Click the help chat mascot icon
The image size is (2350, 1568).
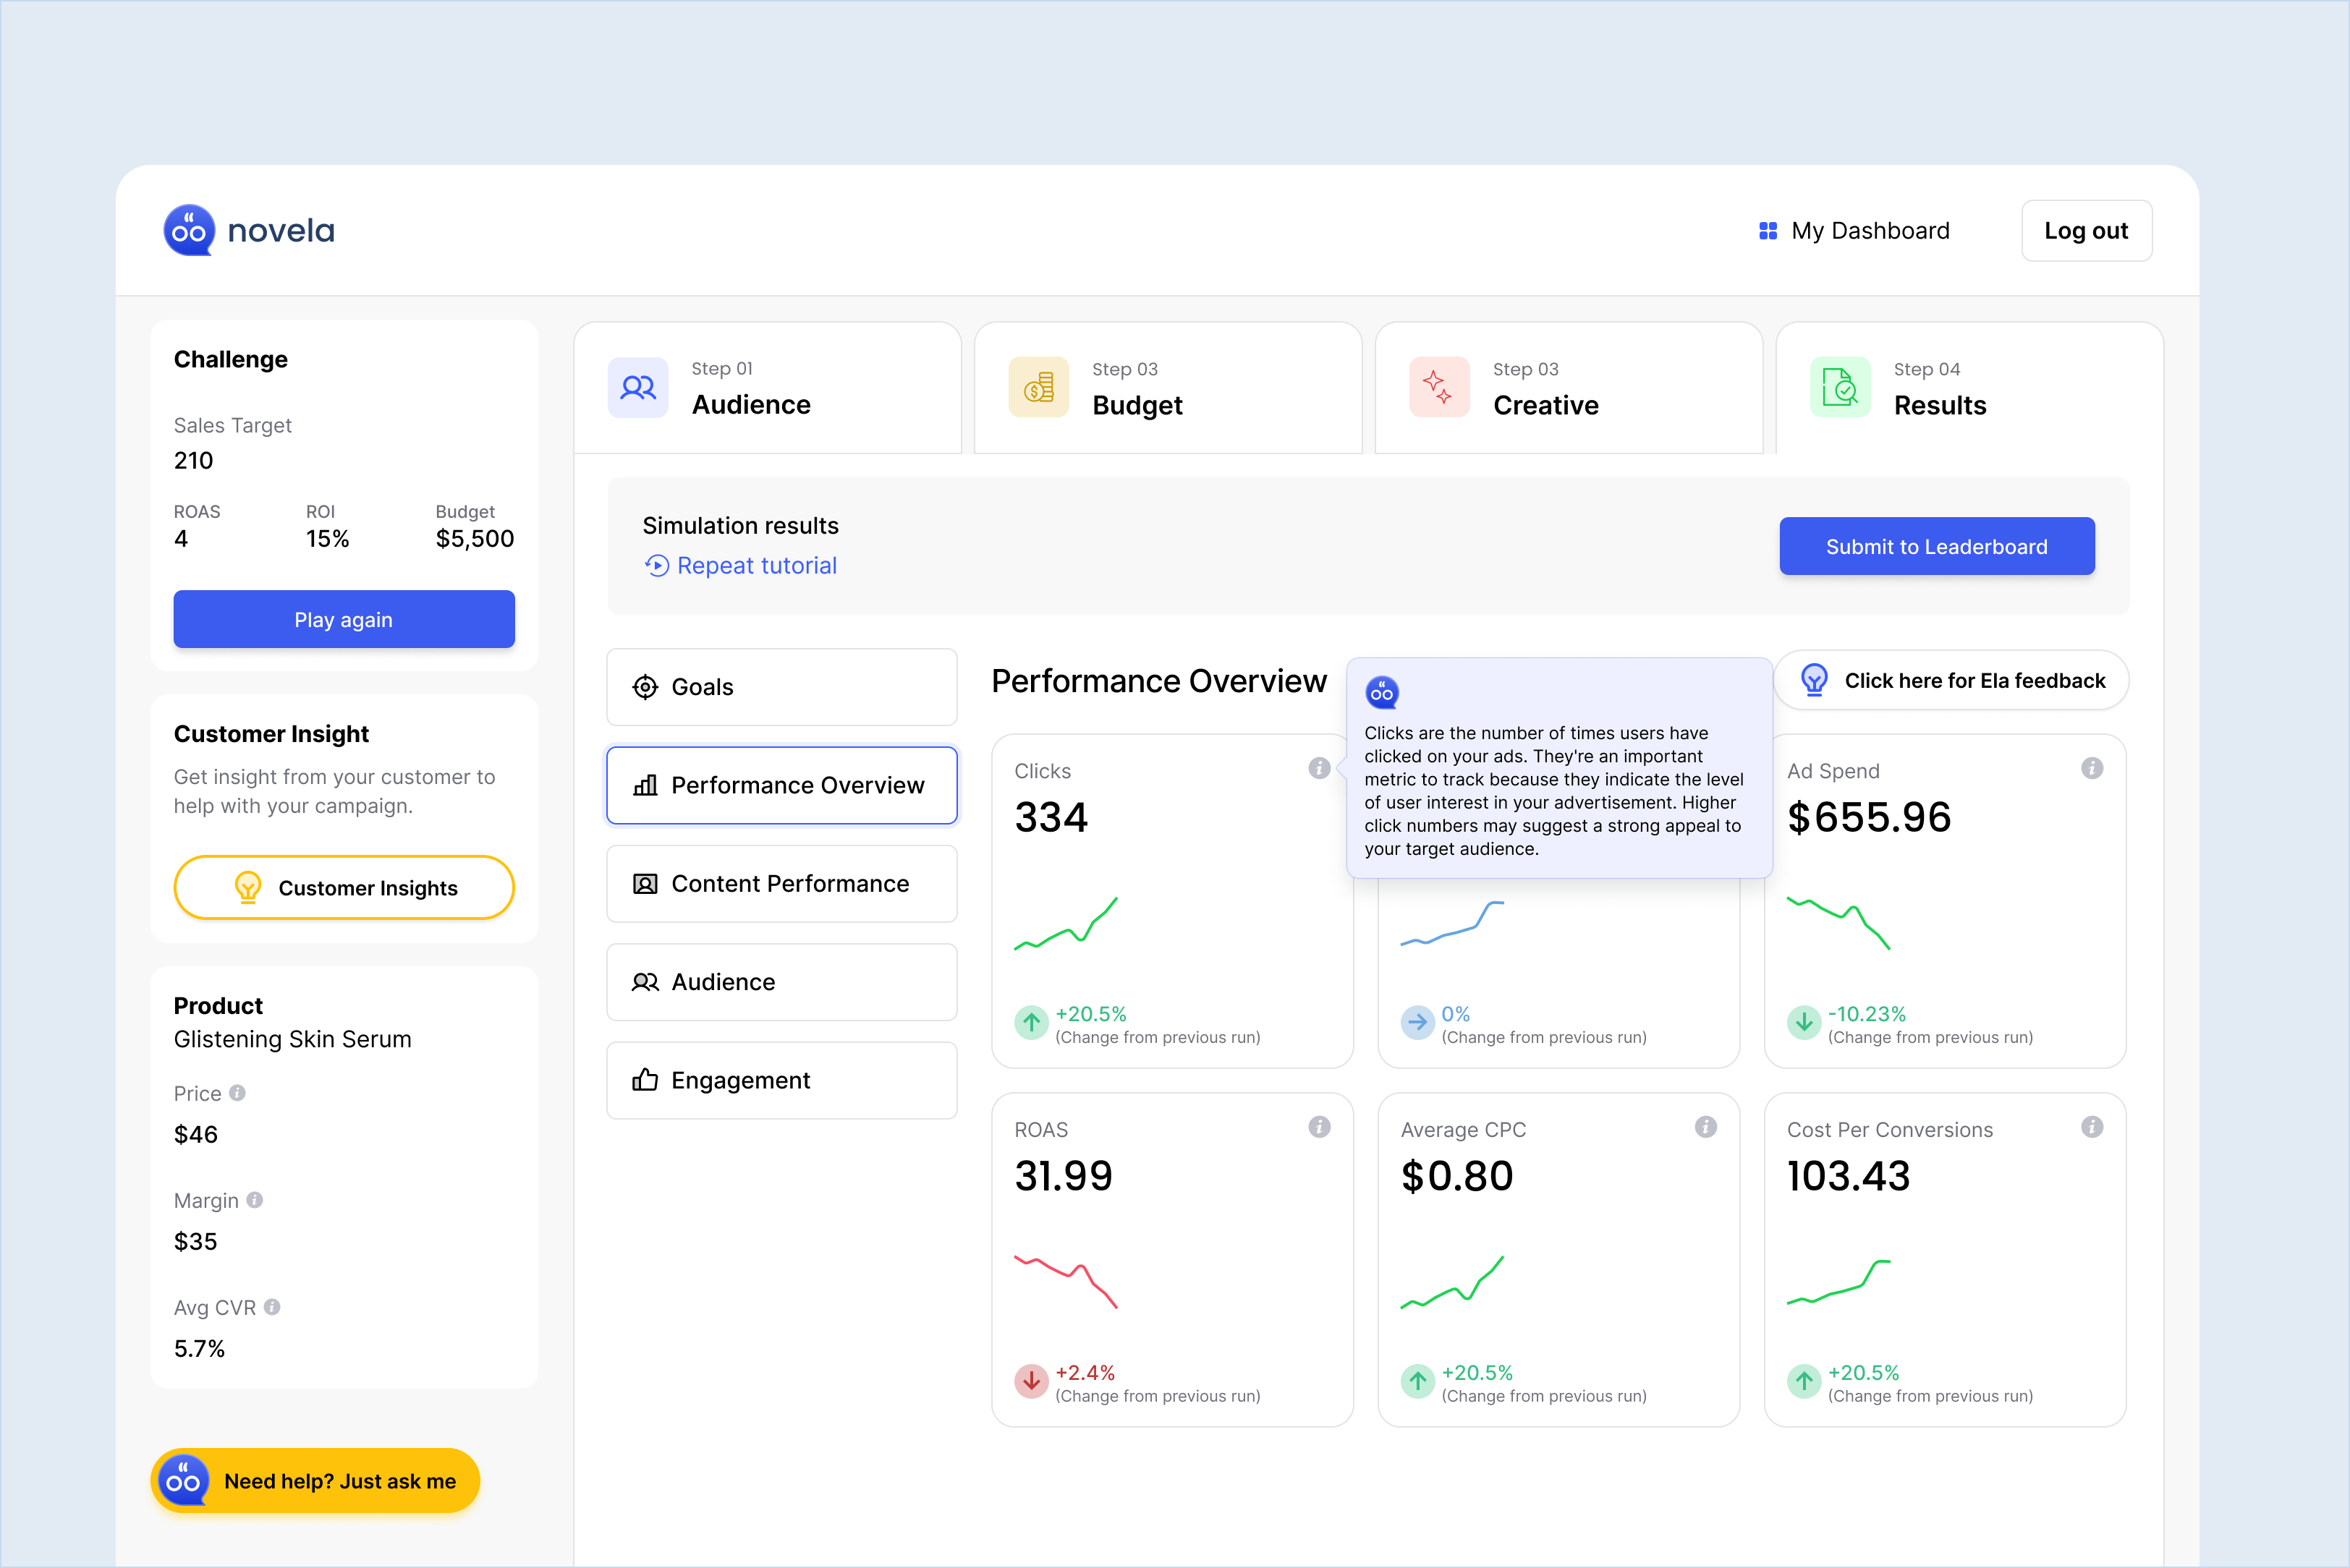click(183, 1480)
